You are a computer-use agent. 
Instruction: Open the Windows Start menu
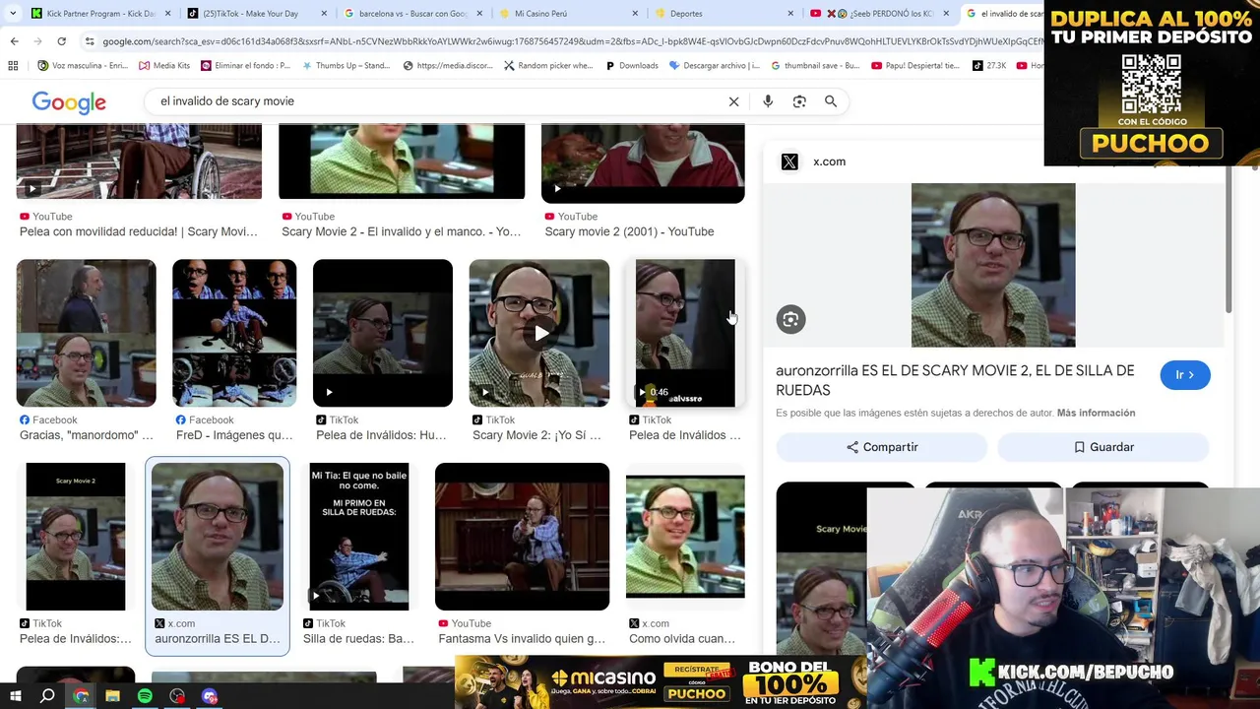click(x=16, y=696)
